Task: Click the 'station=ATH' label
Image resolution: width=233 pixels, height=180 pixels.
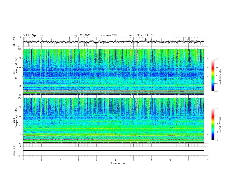Action: coord(109,35)
